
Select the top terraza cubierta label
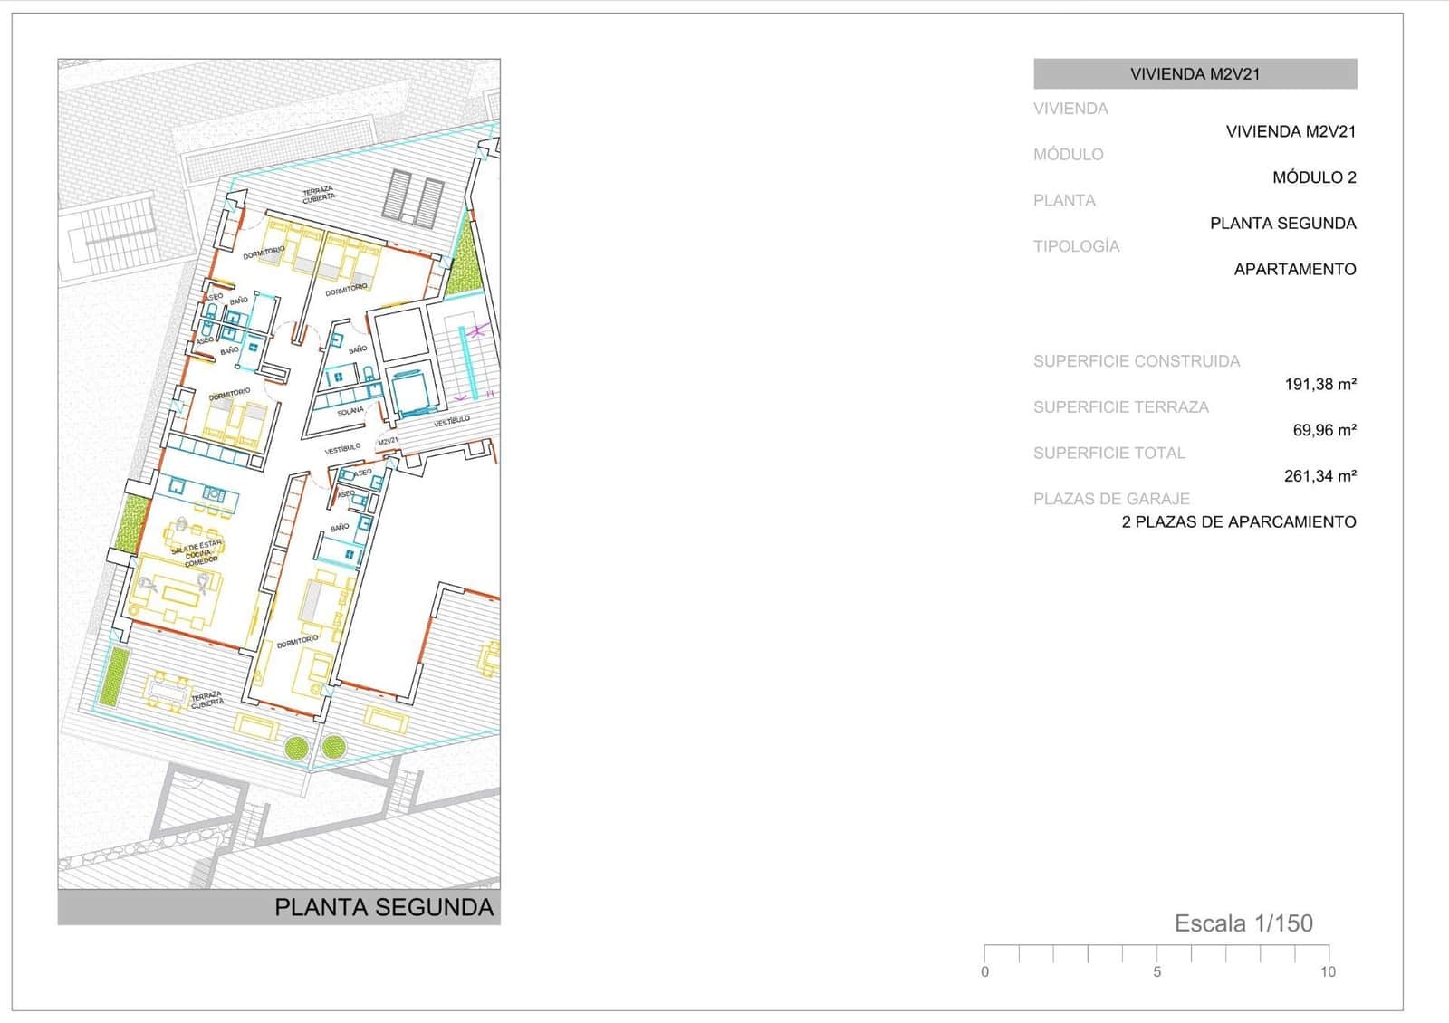[x=319, y=195]
